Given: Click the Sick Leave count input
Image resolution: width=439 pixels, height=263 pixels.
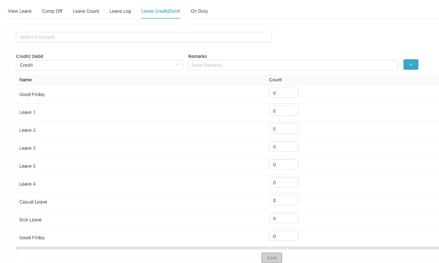Looking at the screenshot, I should 283,218.
